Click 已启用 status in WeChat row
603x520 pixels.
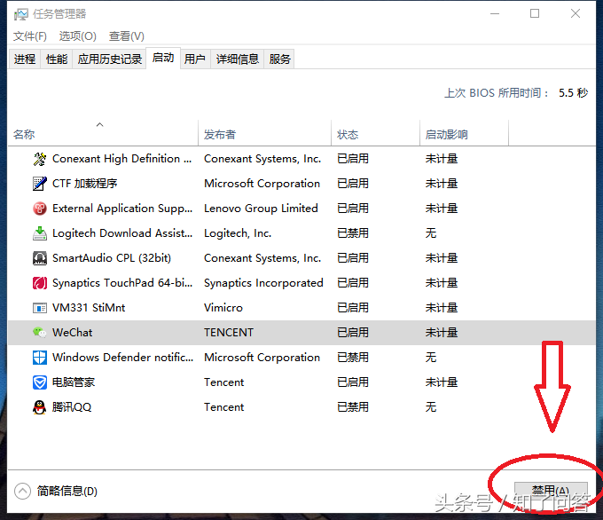(353, 332)
